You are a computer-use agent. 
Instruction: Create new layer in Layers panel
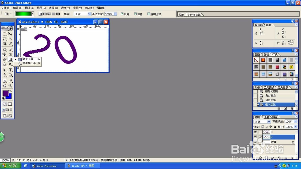click(x=286, y=158)
